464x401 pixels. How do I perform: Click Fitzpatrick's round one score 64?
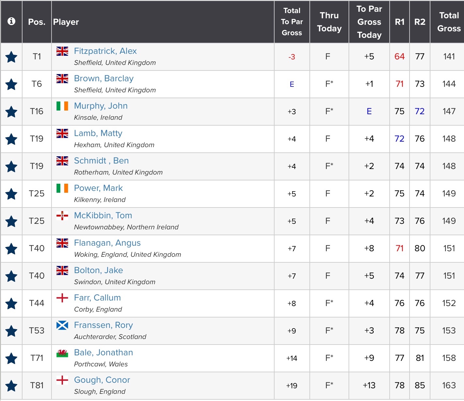tap(399, 56)
